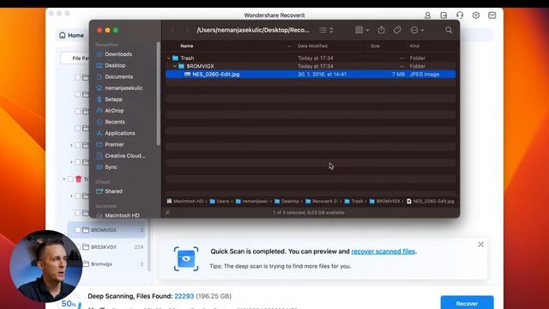Check the $RSSKVOY folder checkbox in Recoverit
The image size is (549, 309).
[x=77, y=247]
